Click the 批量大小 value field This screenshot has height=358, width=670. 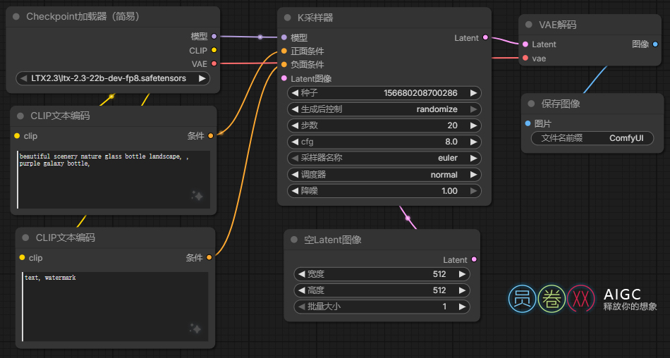[x=382, y=307]
